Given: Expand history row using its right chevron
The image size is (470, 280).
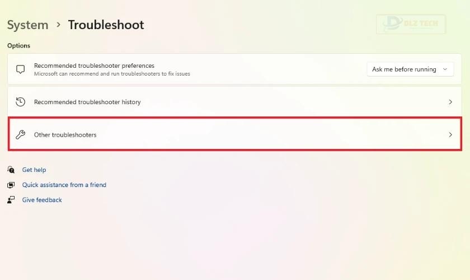Looking at the screenshot, I should click(450, 102).
